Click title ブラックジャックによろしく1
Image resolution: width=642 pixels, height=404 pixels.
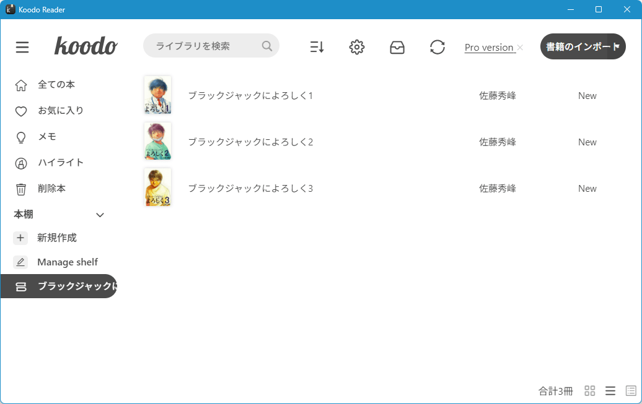(250, 96)
